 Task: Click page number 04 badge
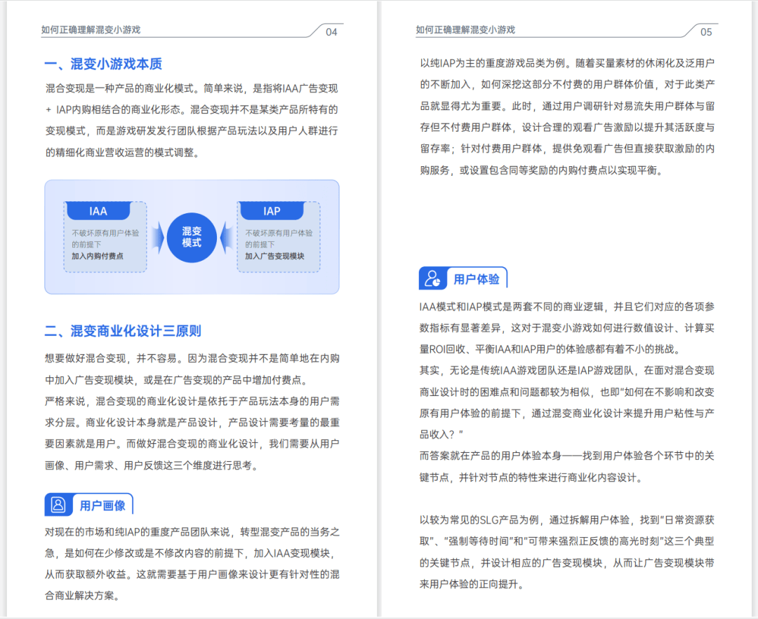[x=331, y=32]
